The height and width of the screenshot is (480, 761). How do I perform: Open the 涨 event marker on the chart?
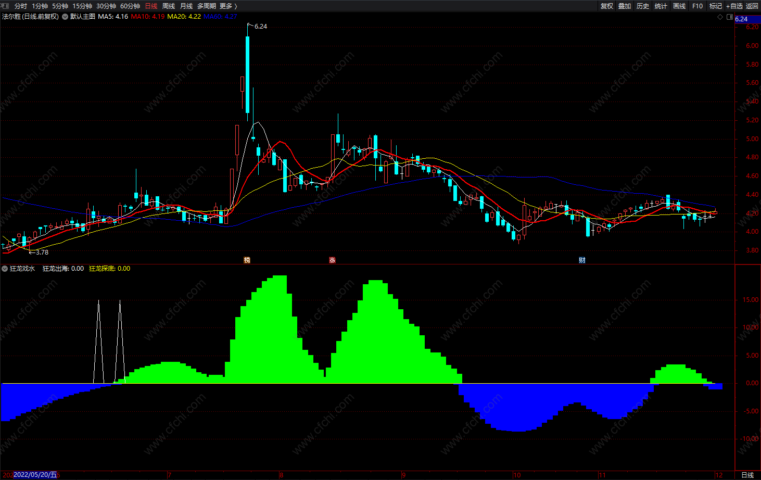[x=332, y=260]
